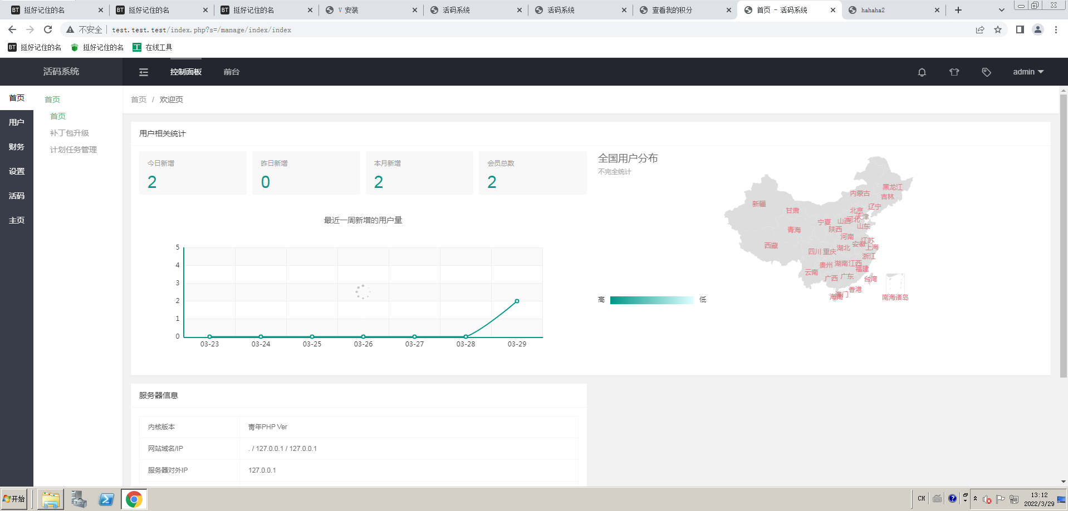Open the tab search chevron
This screenshot has width=1068, height=511.
coord(1002,10)
